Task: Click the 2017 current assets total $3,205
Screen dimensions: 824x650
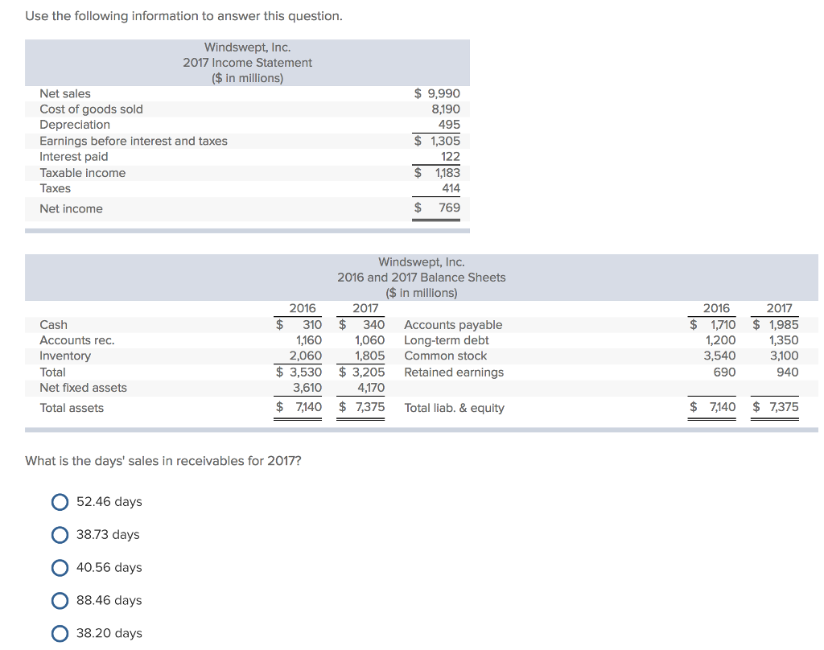Action: (x=361, y=372)
